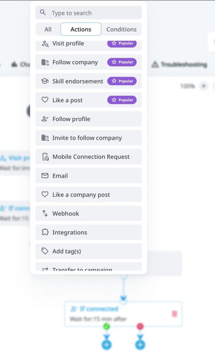215x360 pixels.
Task: Click the green success connector on If connected
Action: click(x=107, y=327)
